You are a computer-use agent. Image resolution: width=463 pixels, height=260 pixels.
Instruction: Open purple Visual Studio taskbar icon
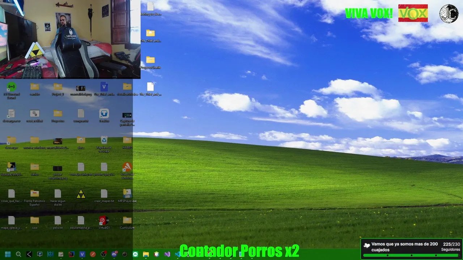click(x=167, y=254)
